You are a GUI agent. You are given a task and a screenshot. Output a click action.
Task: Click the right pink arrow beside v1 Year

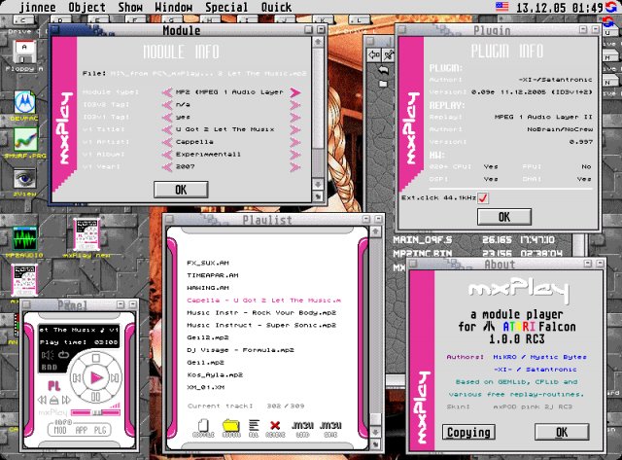coord(294,167)
